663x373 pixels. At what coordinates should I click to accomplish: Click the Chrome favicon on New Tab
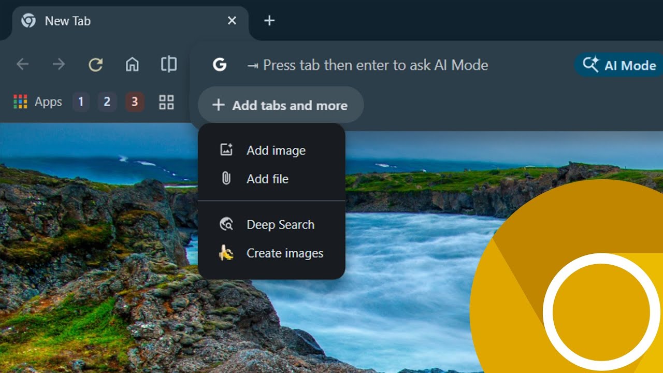pos(28,21)
